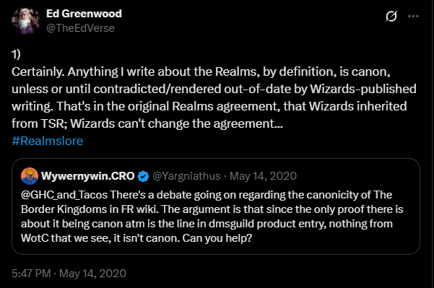The height and width of the screenshot is (288, 434).
Task: Click the Grok slash-circle icon
Action: click(x=391, y=16)
